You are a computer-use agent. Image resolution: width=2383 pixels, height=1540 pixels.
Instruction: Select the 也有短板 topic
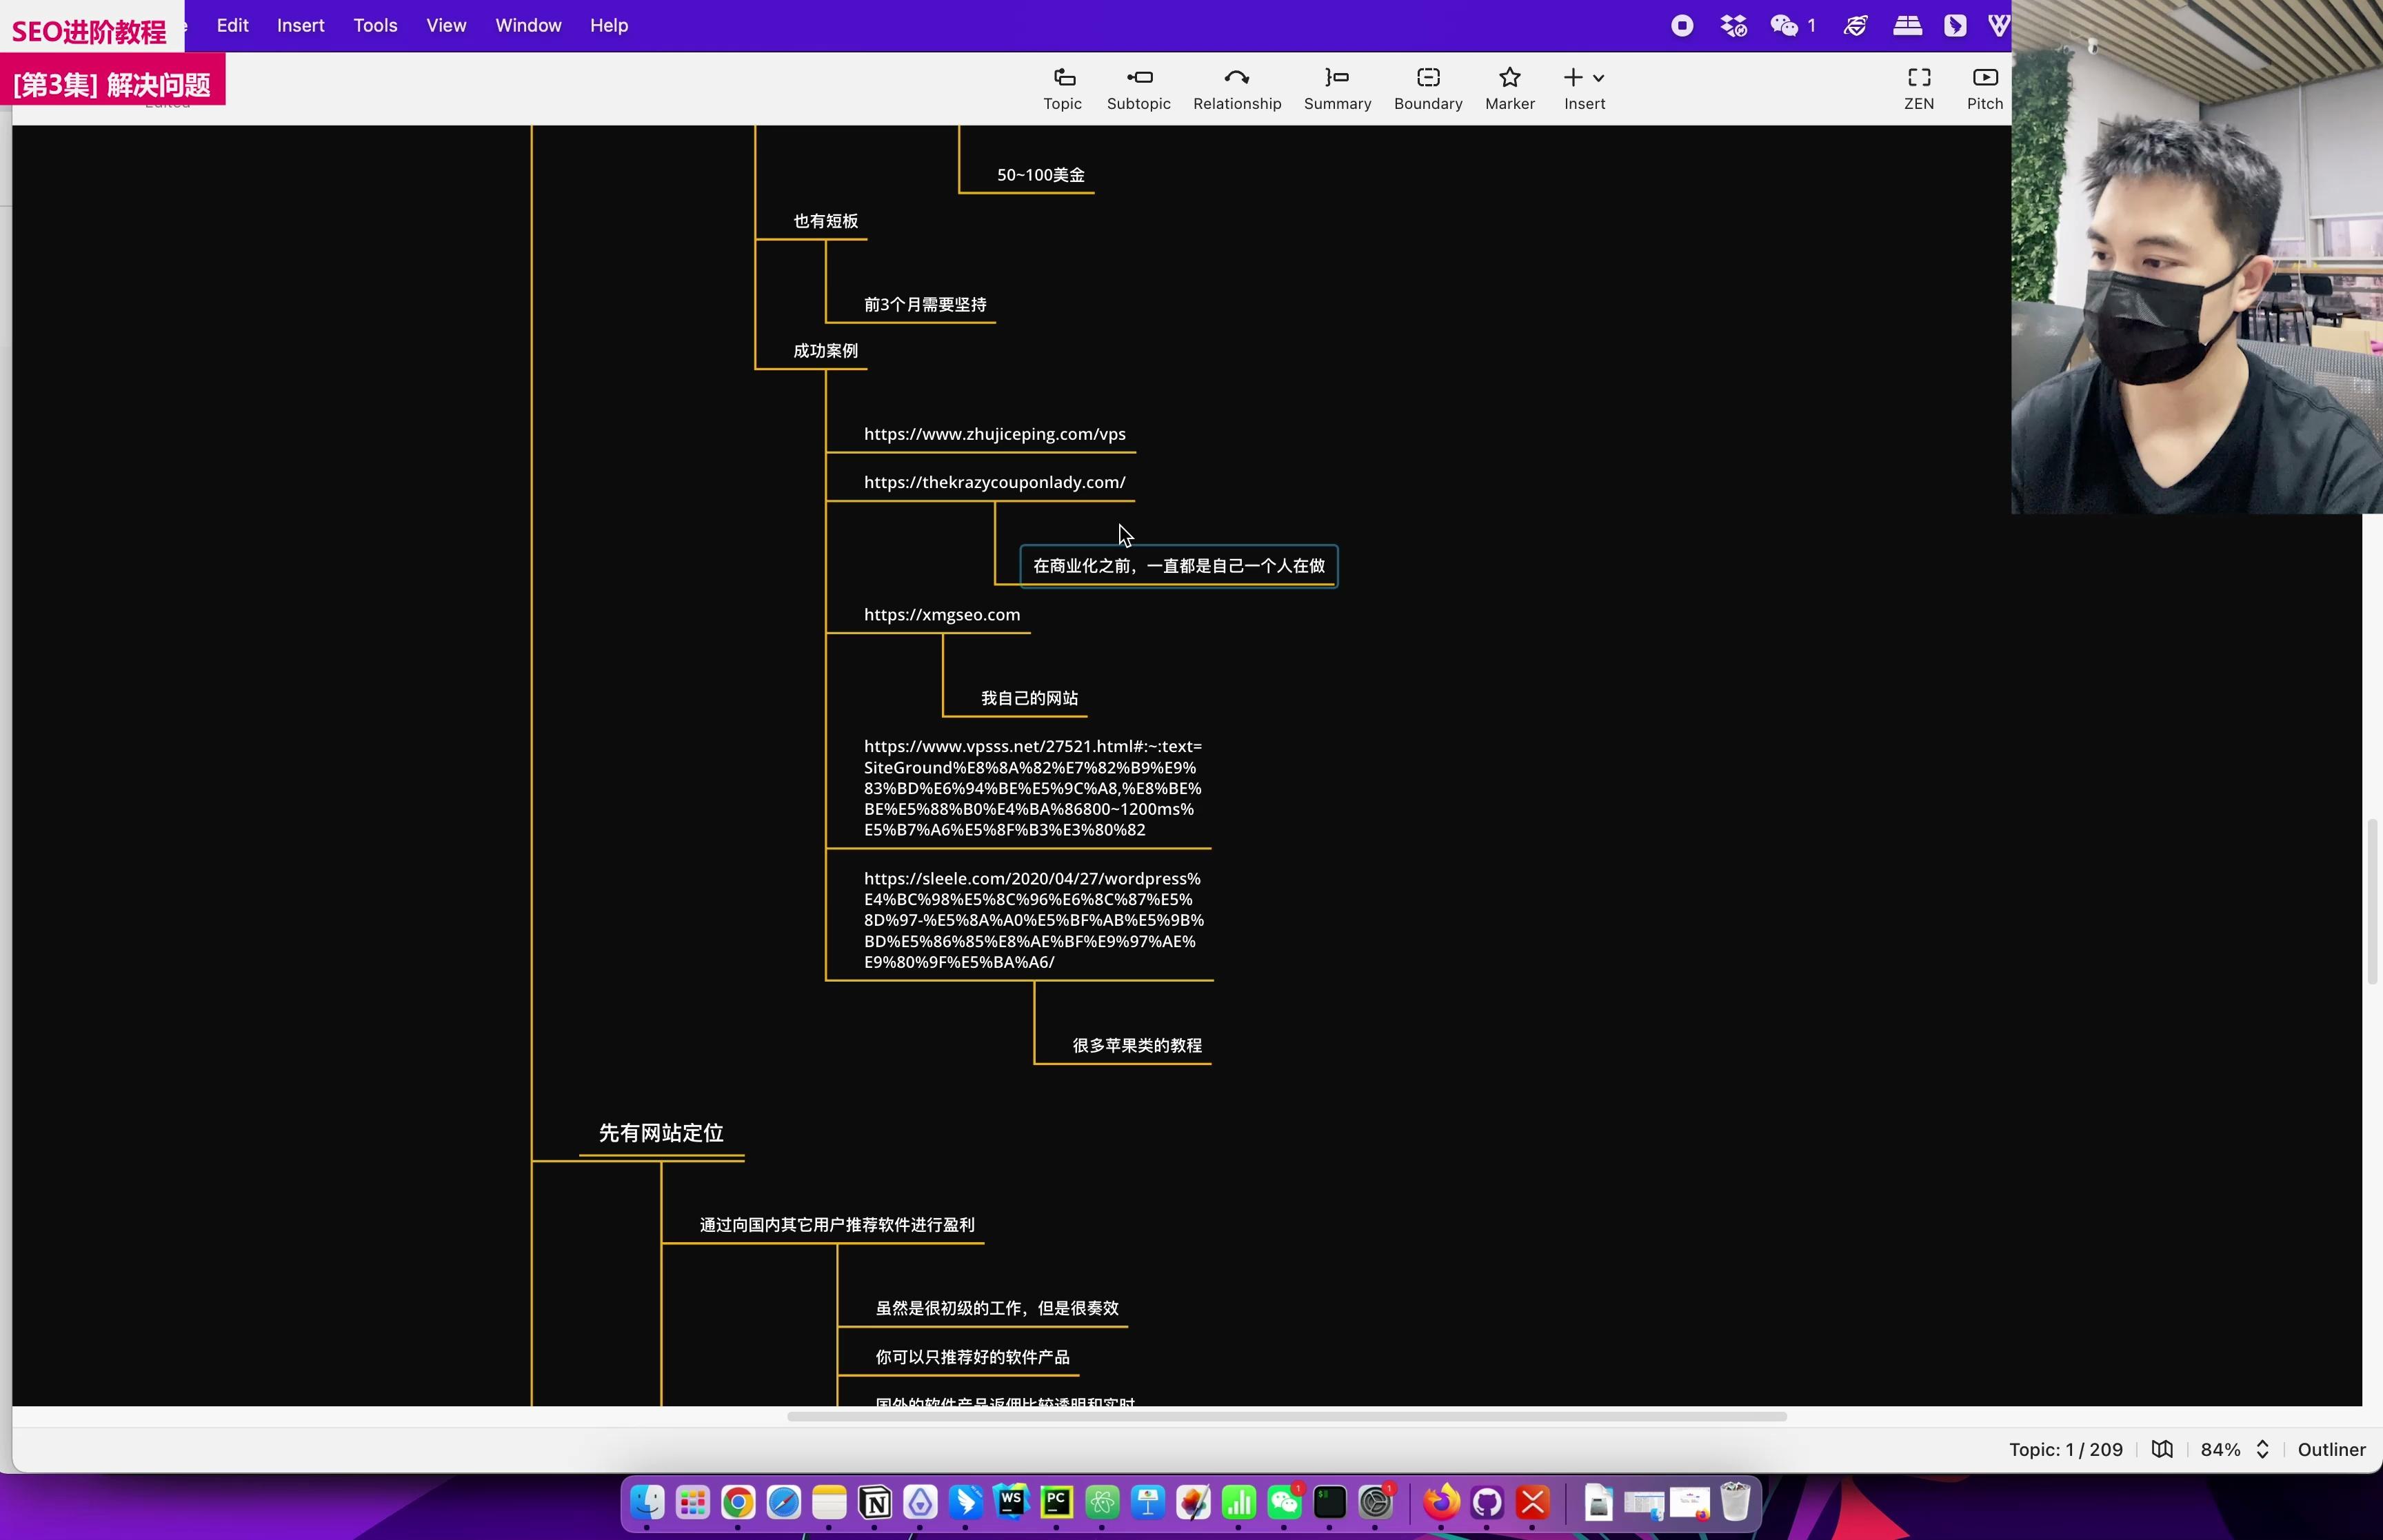[x=825, y=221]
